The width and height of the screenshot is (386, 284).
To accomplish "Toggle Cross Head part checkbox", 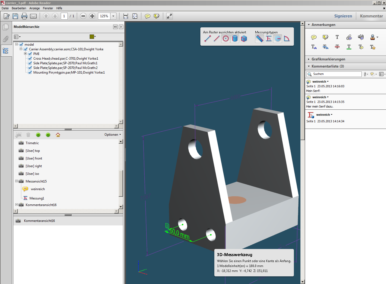I will pyautogui.click(x=30, y=58).
